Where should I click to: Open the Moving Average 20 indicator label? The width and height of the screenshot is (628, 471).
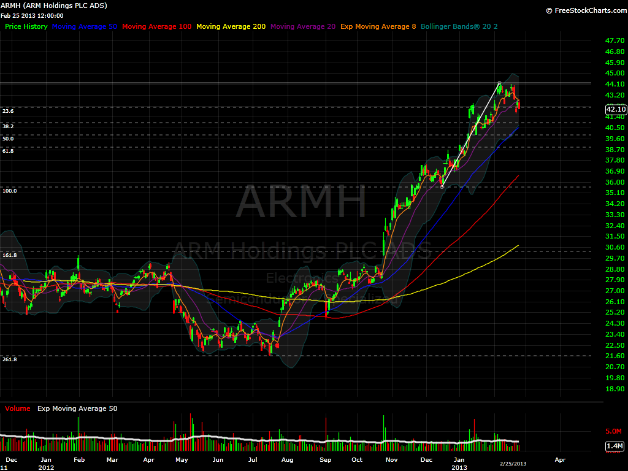click(302, 26)
